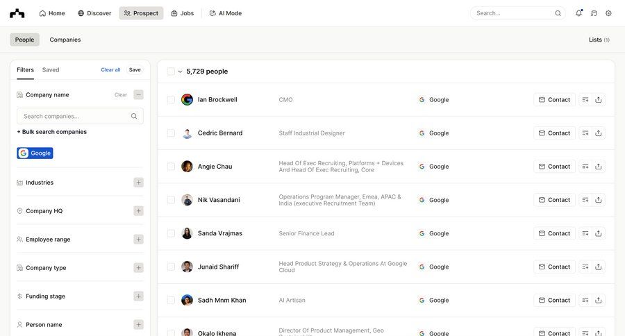
Task: Select Cedric Bernard's checkbox
Action: [x=171, y=133]
